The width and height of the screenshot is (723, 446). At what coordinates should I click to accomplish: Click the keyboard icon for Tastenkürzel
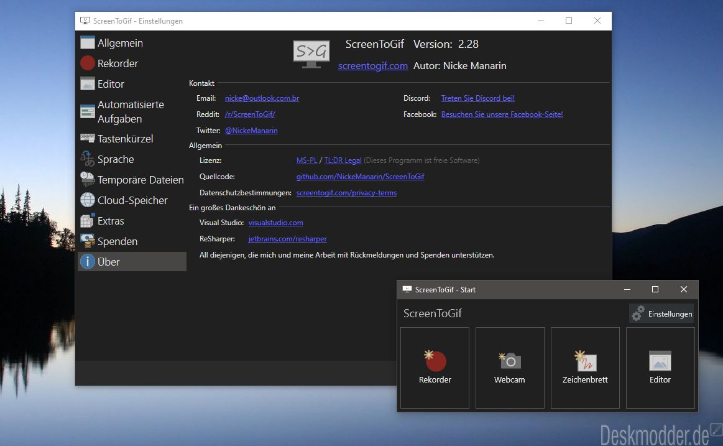coord(87,138)
